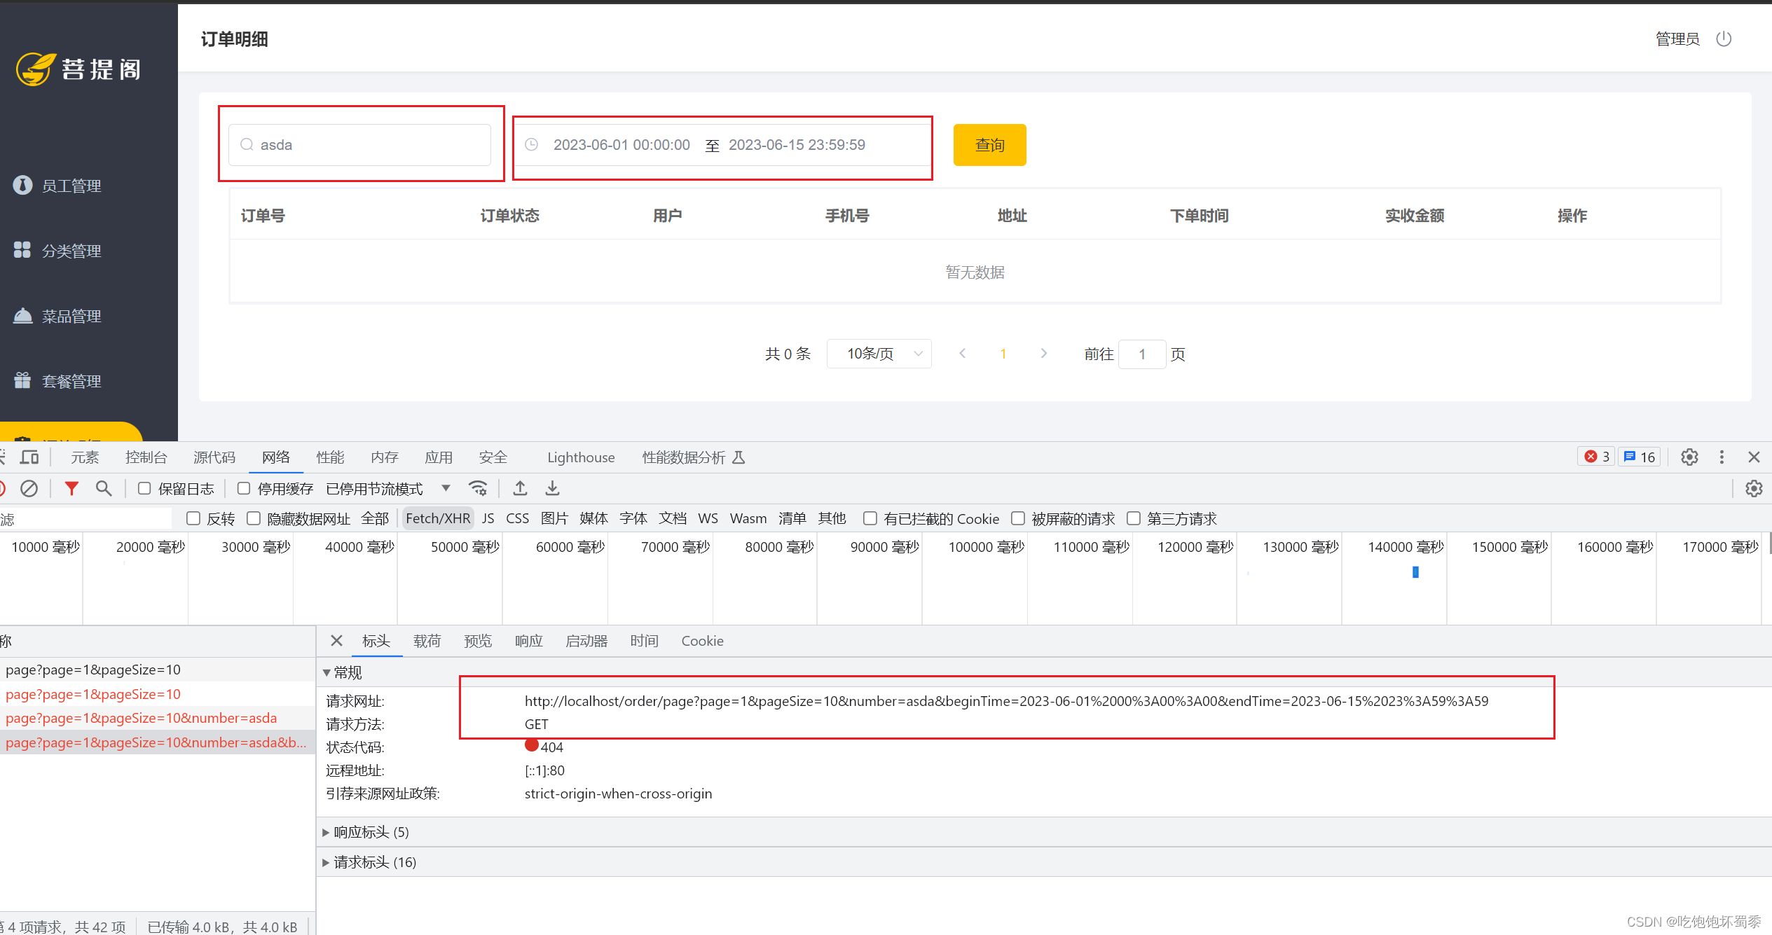Click the search icon in Network panel
The image size is (1772, 935).
[104, 488]
